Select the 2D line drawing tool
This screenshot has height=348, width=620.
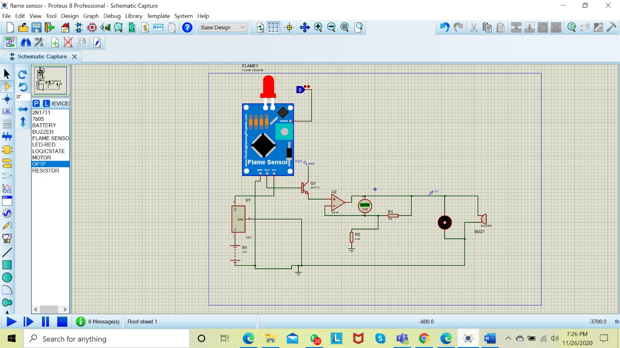(x=7, y=252)
